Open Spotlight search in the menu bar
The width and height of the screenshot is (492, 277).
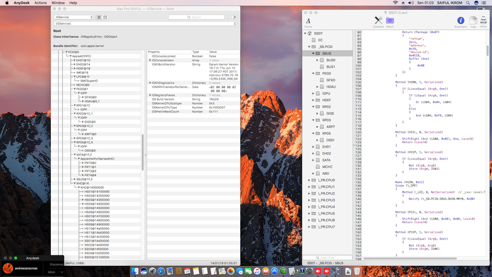(x=468, y=3)
